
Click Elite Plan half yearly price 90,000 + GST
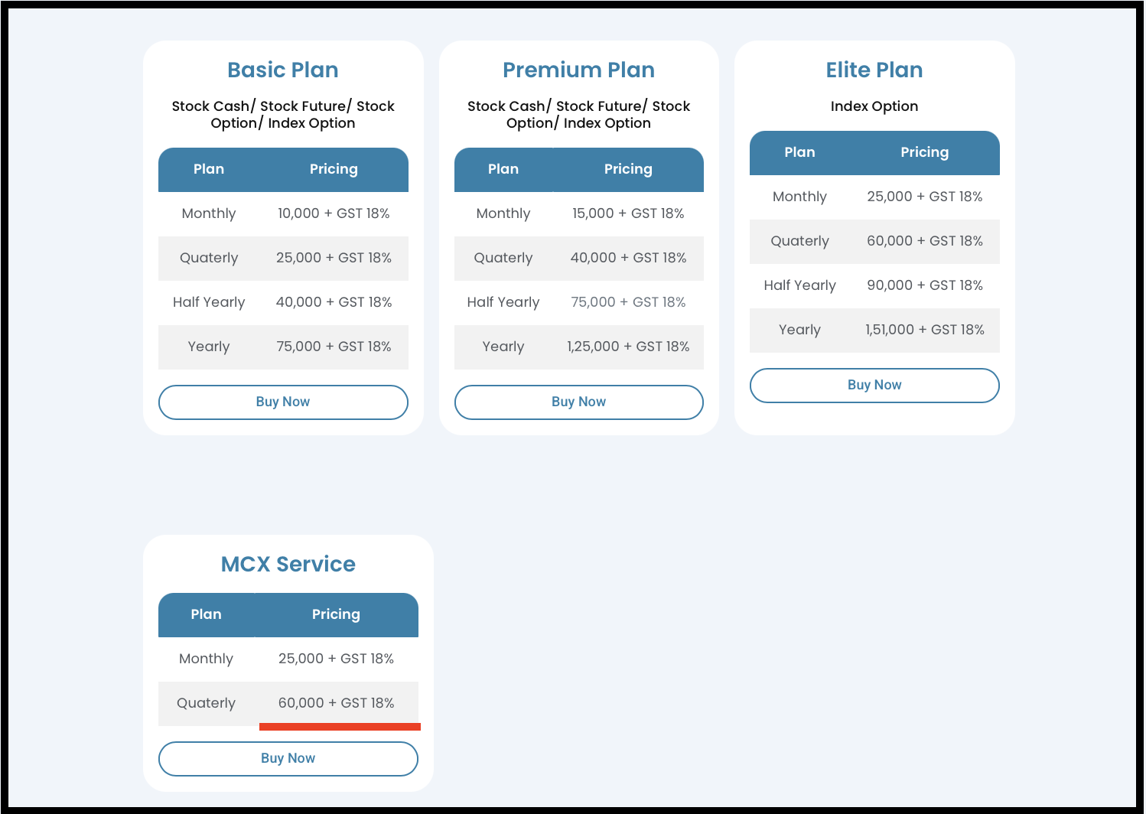click(x=925, y=285)
